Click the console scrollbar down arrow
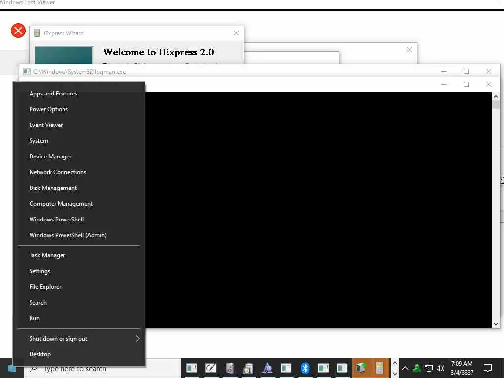Image resolution: width=504 pixels, height=378 pixels. tap(496, 324)
